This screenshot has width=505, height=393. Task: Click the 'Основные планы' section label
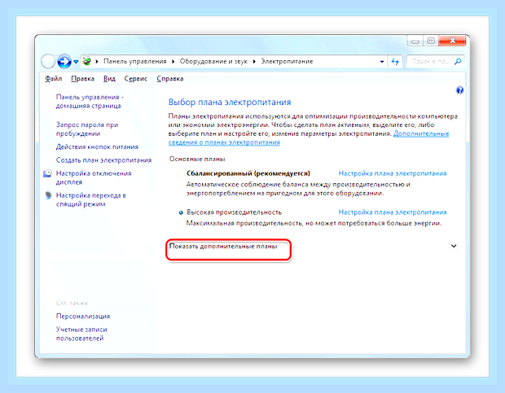(197, 159)
